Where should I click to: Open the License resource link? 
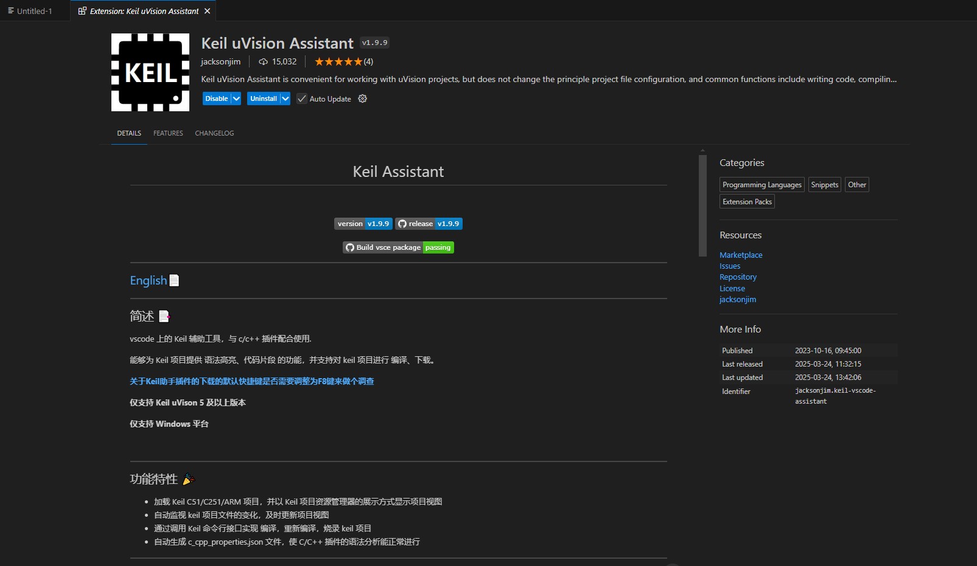(732, 288)
